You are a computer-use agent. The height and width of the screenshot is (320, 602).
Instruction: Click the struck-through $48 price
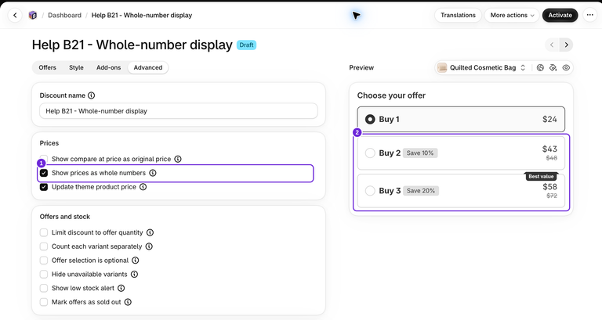tap(552, 158)
